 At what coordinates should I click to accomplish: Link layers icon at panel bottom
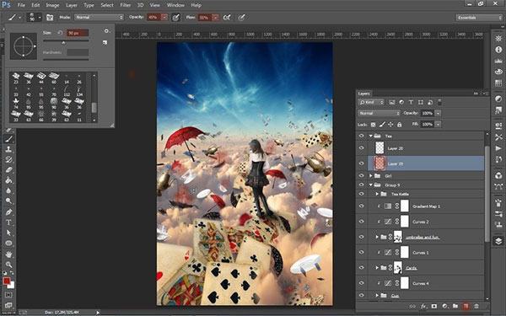(412, 306)
